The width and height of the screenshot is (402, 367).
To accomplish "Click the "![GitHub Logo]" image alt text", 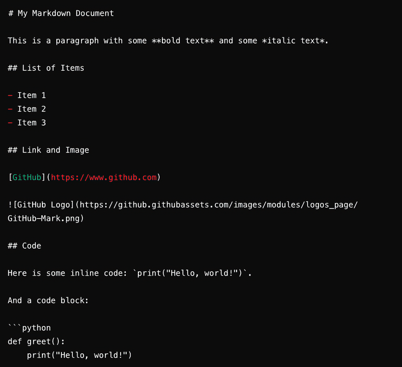I will [41, 205].
